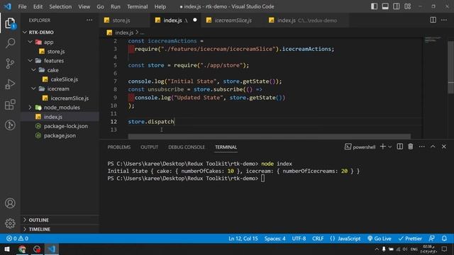
Task: Open the File menu
Action: coord(22,6)
